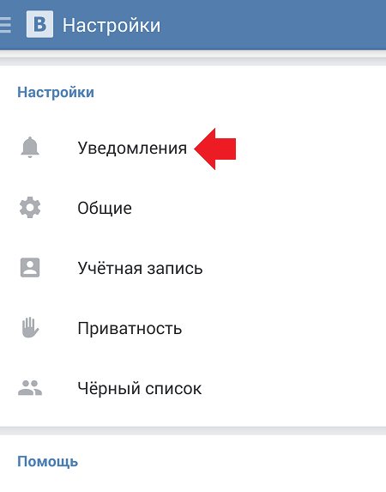Screen dimensions: 386x492
Task: Open Уведомления settings
Action: 193,148
